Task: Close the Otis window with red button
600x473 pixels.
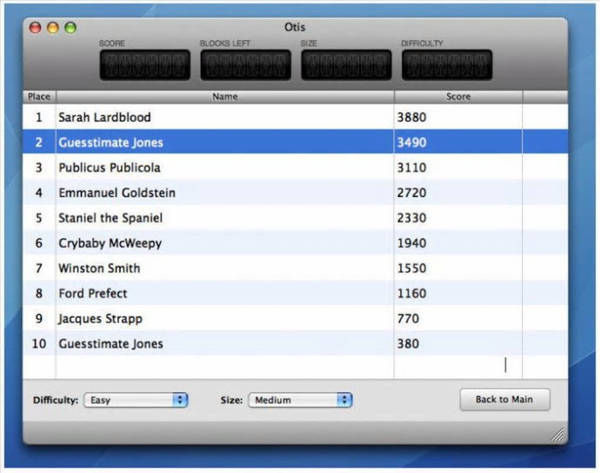Action: tap(35, 28)
